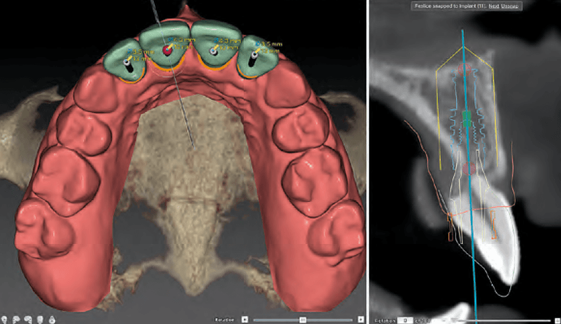This screenshot has width=561, height=324.
Task: Select the fifth skull view icon
Action: pyautogui.click(x=52, y=319)
